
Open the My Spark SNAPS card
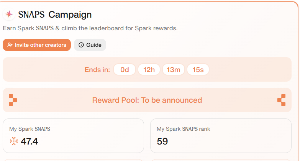73,136
